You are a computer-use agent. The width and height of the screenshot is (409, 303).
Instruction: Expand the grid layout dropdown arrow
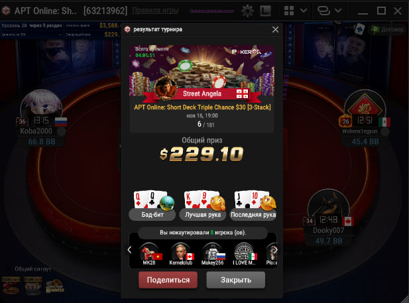coord(304,11)
